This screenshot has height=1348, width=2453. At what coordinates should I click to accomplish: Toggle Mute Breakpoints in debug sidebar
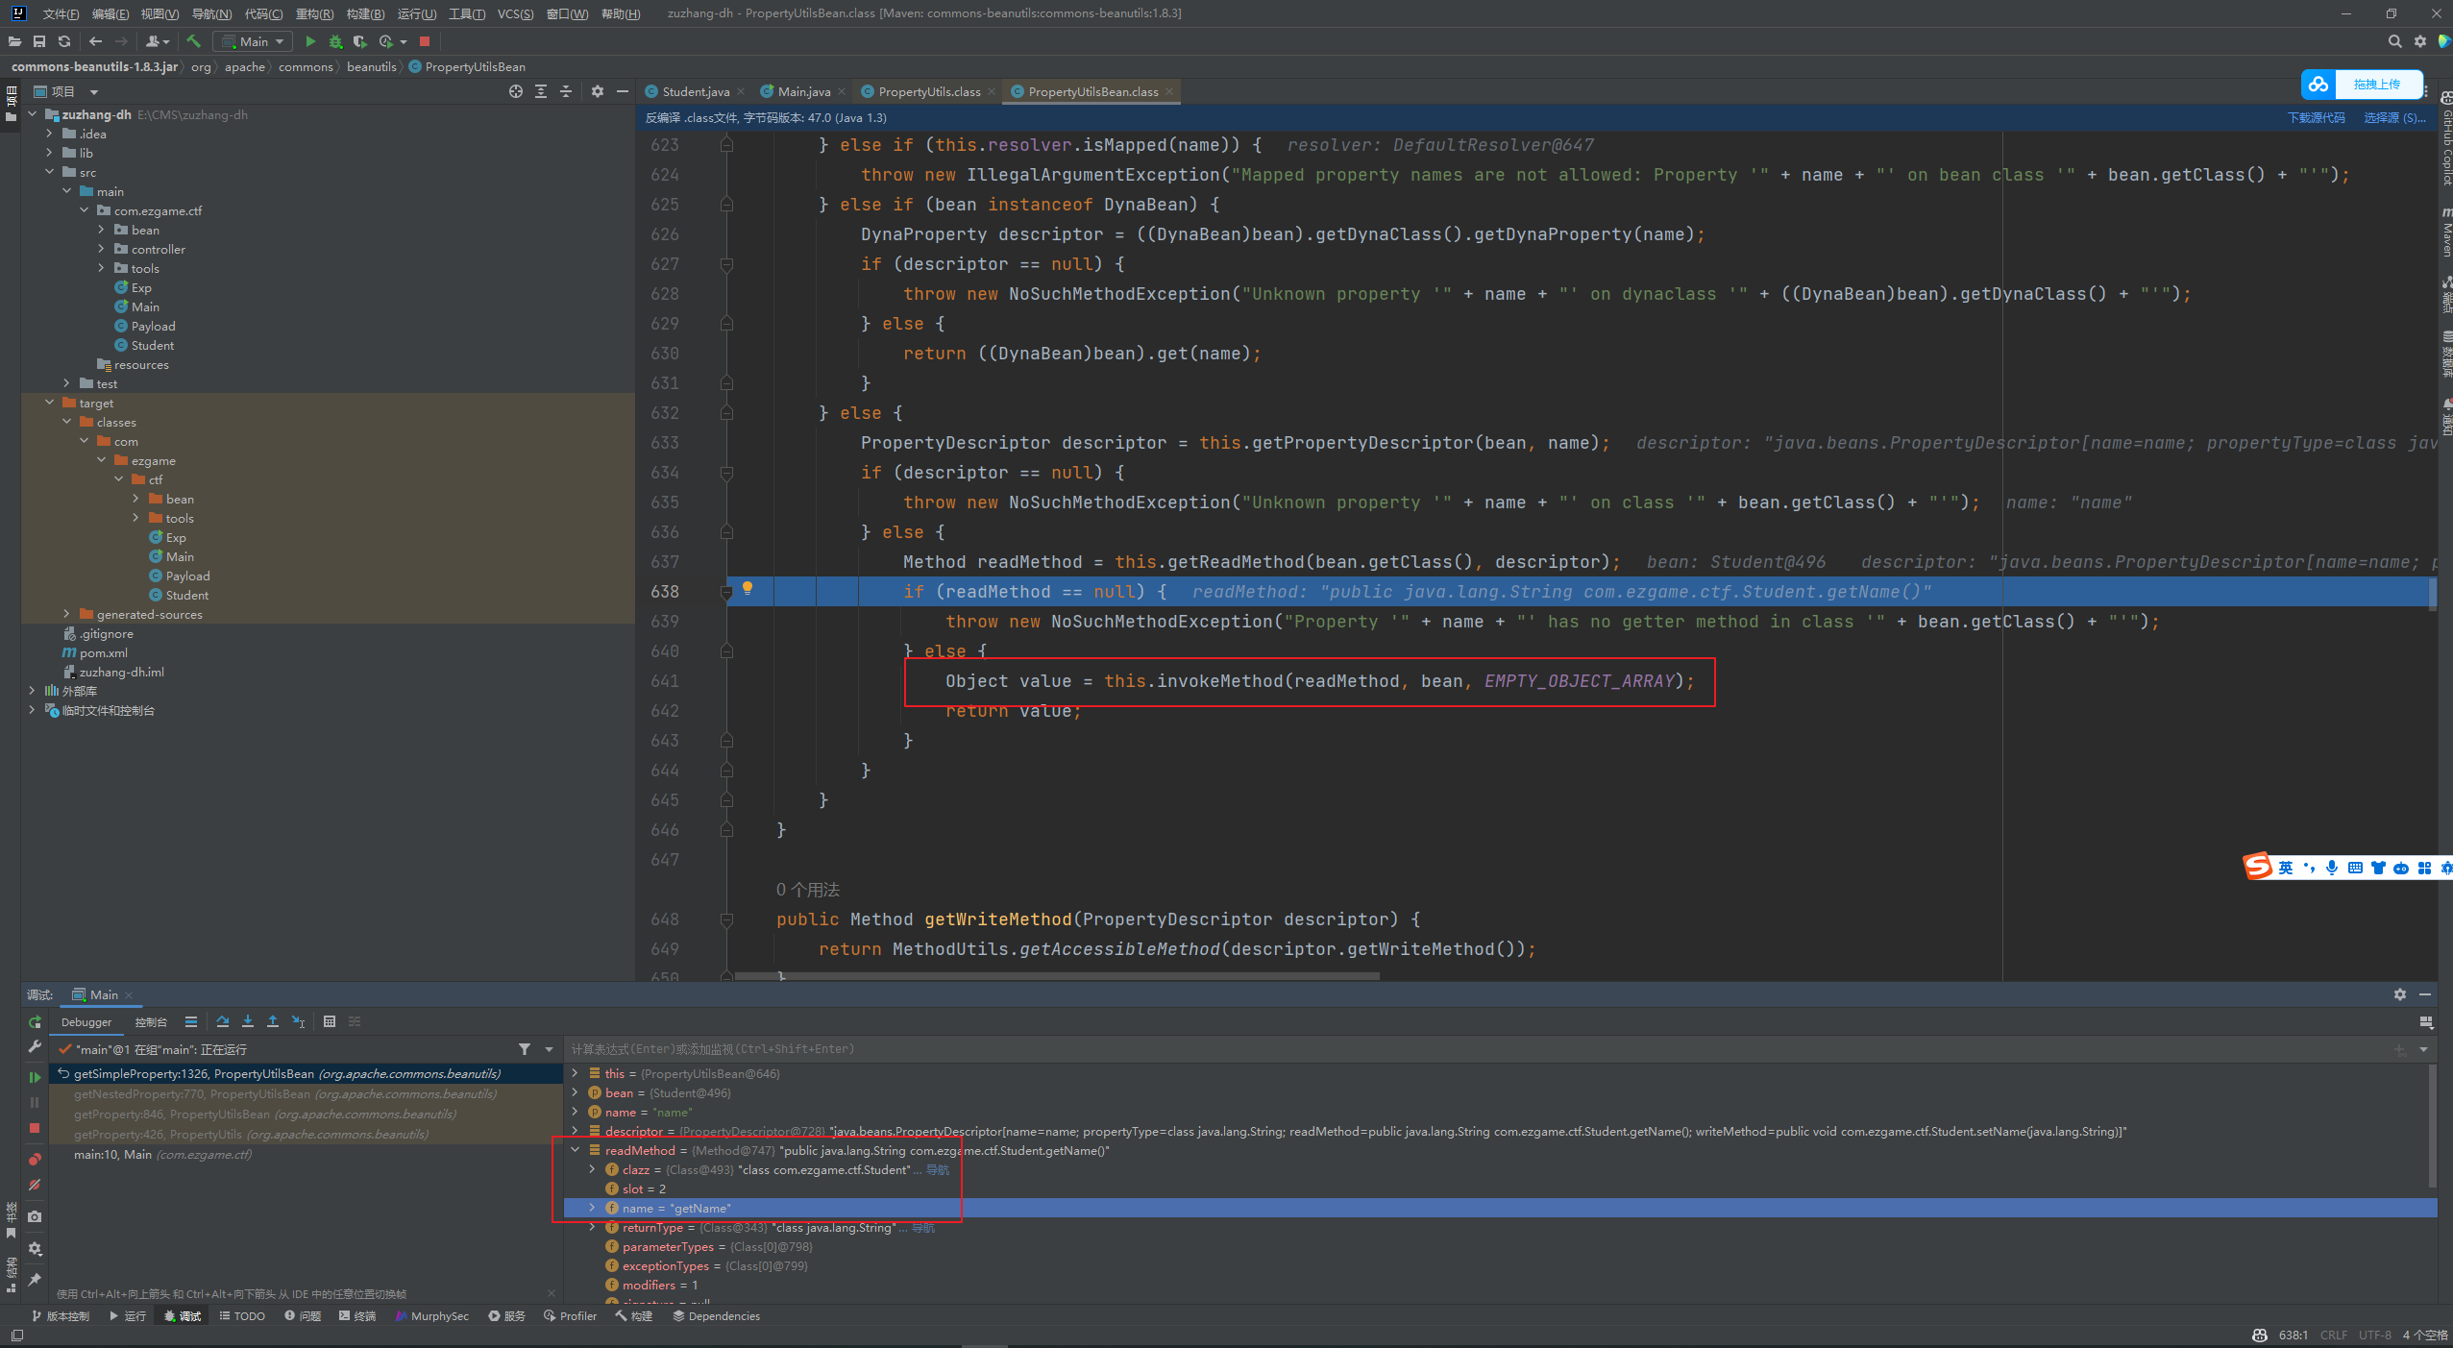click(35, 1186)
